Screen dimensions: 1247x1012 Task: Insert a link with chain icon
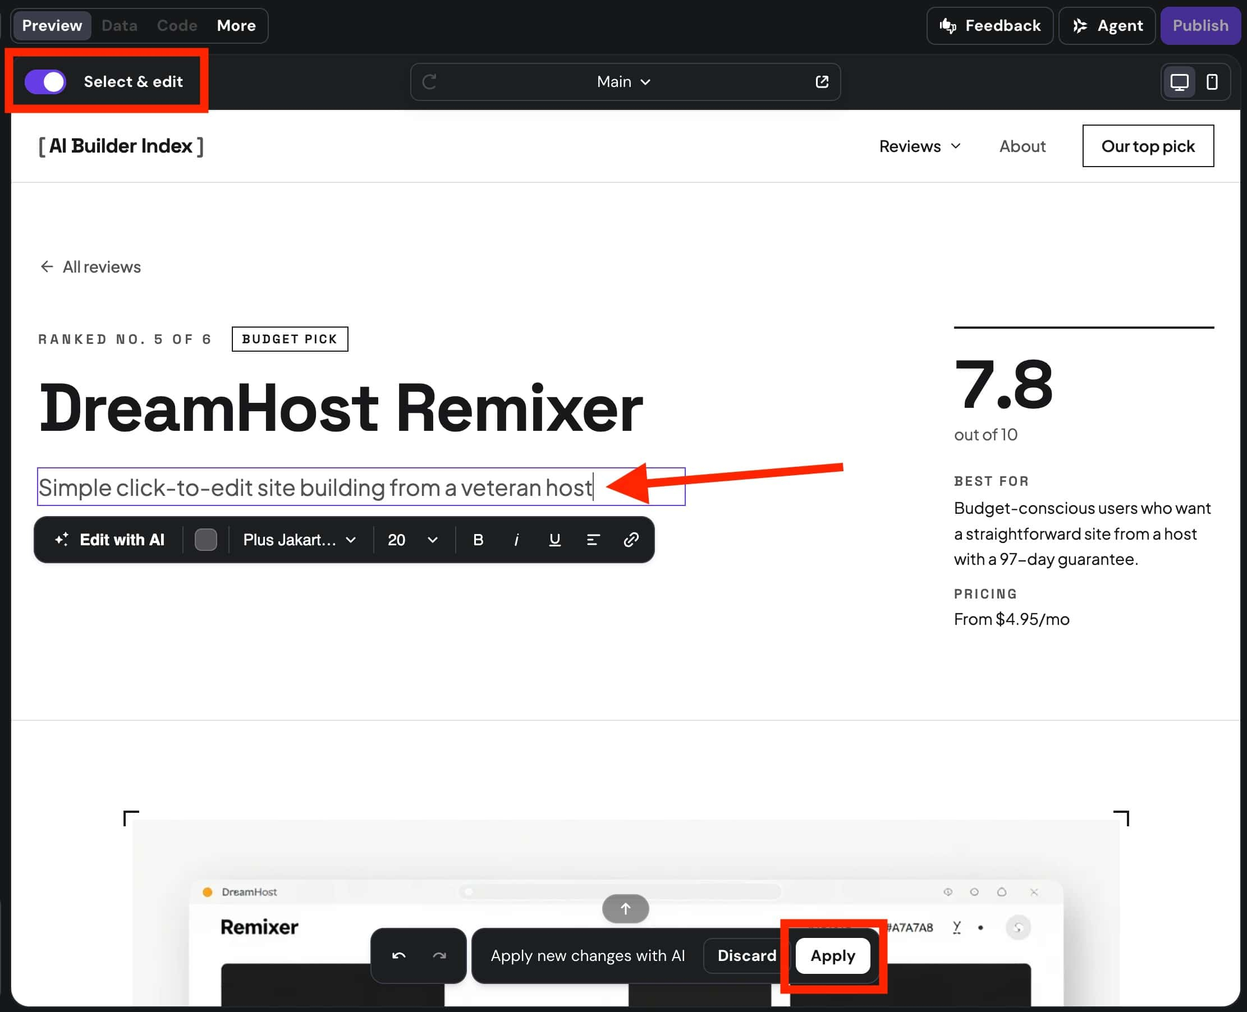631,540
